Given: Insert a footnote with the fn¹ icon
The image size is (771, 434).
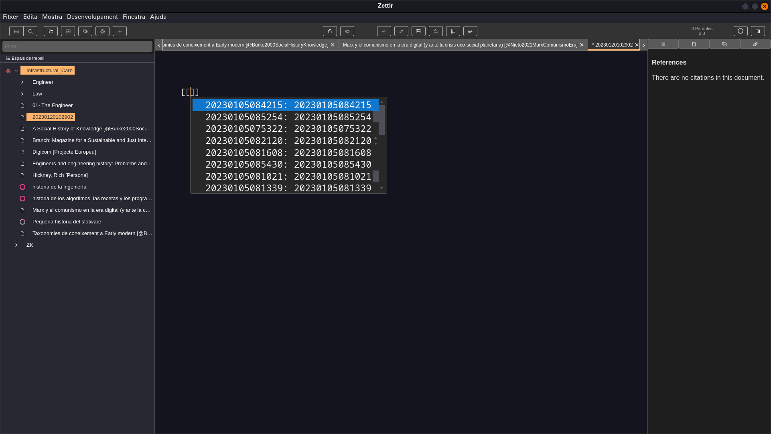Looking at the screenshot, I should (x=470, y=31).
